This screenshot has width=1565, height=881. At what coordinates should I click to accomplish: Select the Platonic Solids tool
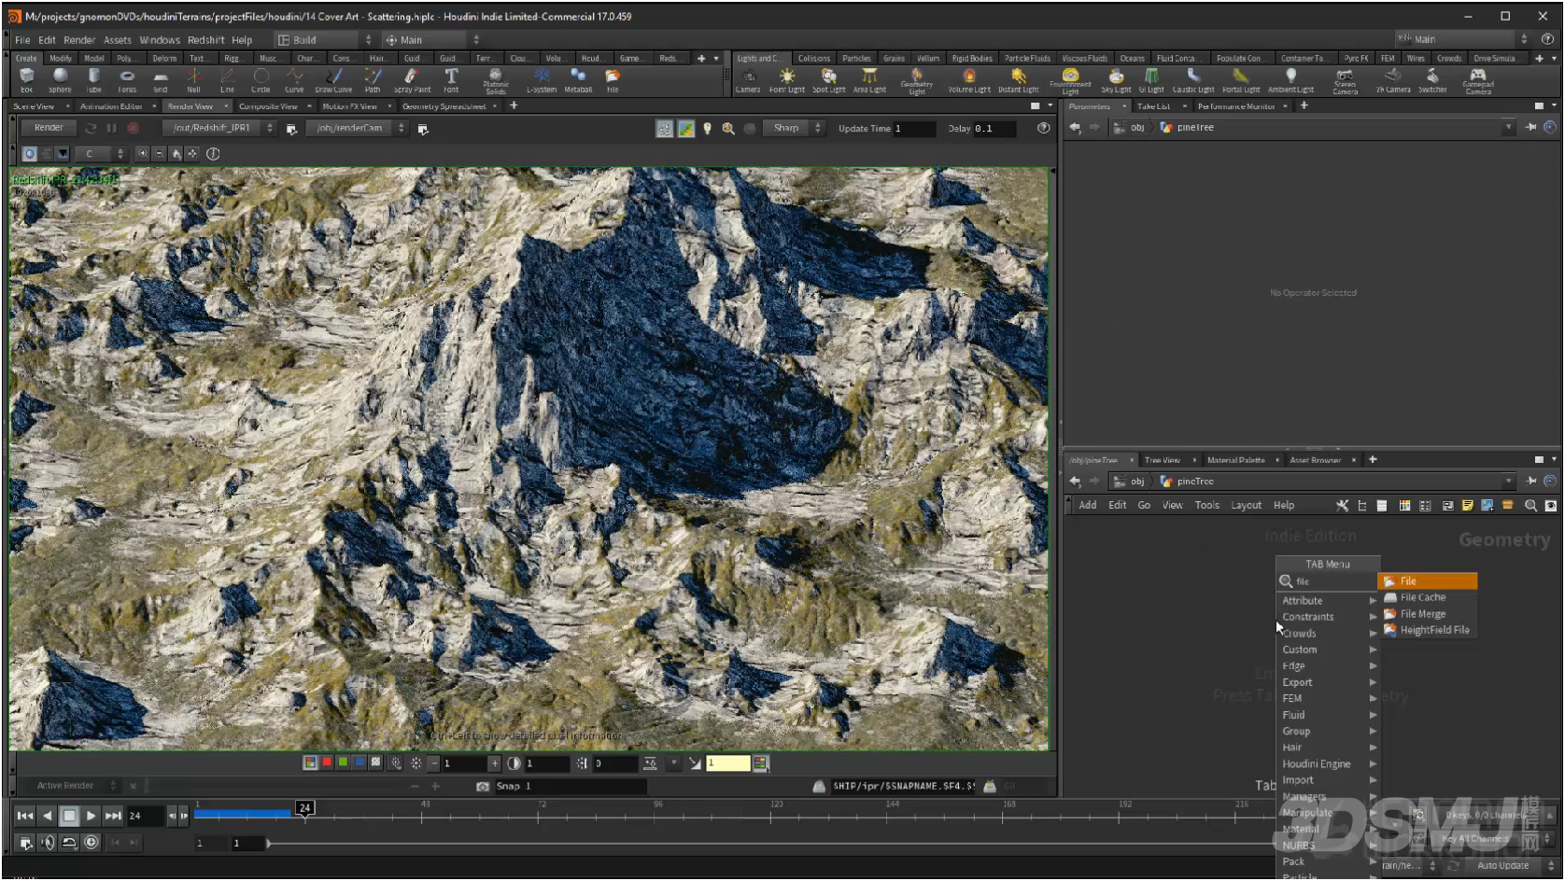click(496, 81)
